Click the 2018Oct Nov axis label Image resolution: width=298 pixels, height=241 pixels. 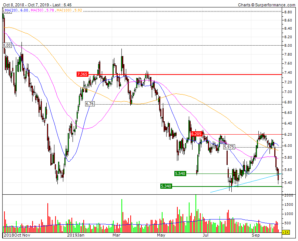[x=17, y=235]
